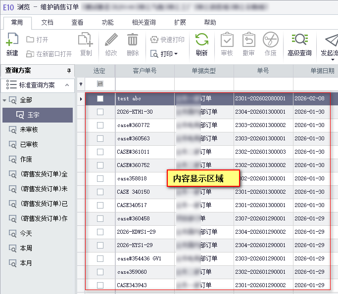
Task: Collapse the 全部 tree node
Action: 5,100
